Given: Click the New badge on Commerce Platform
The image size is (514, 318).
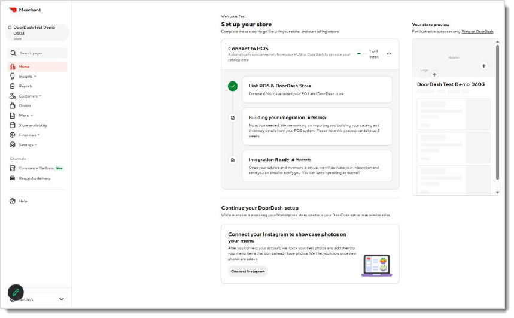Looking at the screenshot, I should (59, 168).
